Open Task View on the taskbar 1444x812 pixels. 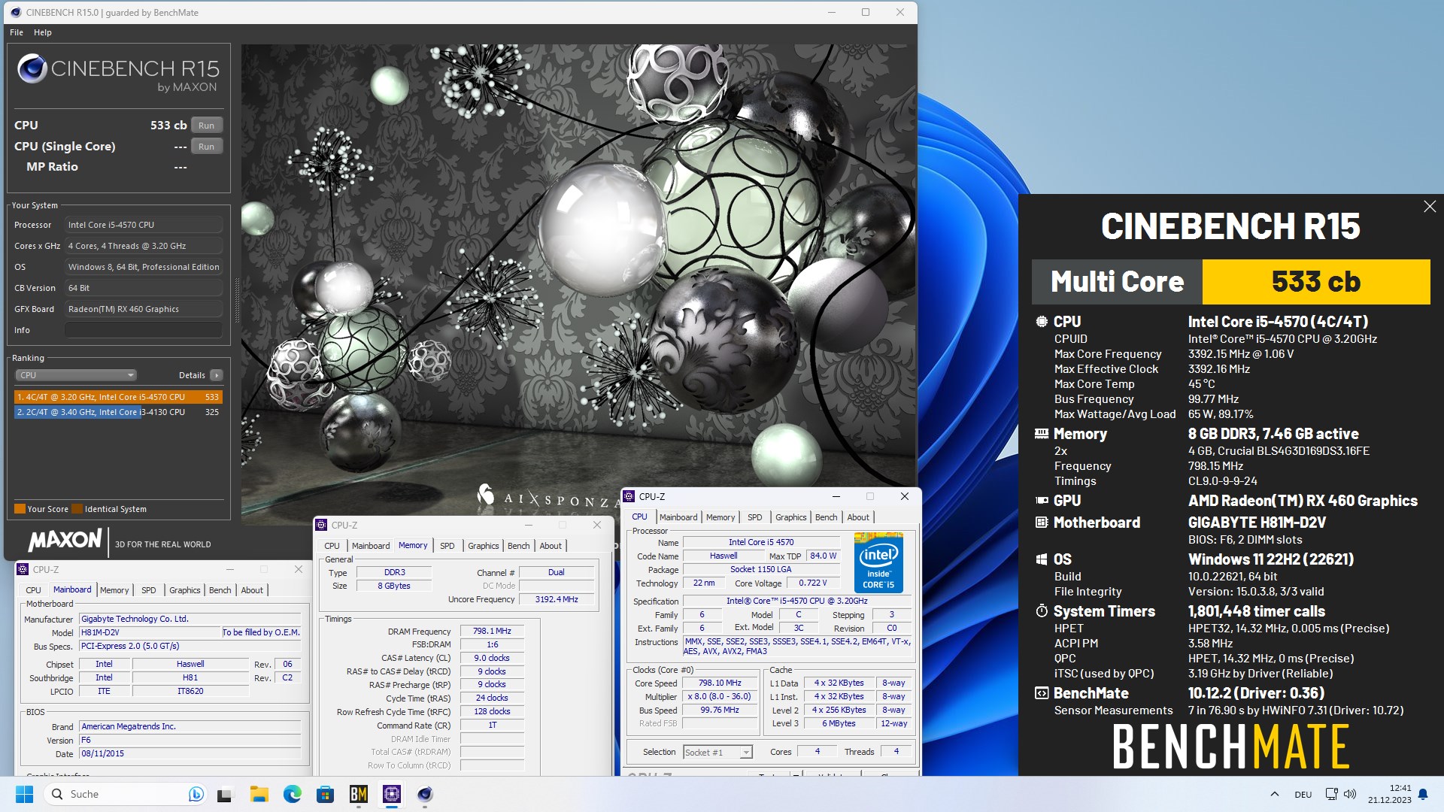pyautogui.click(x=226, y=794)
